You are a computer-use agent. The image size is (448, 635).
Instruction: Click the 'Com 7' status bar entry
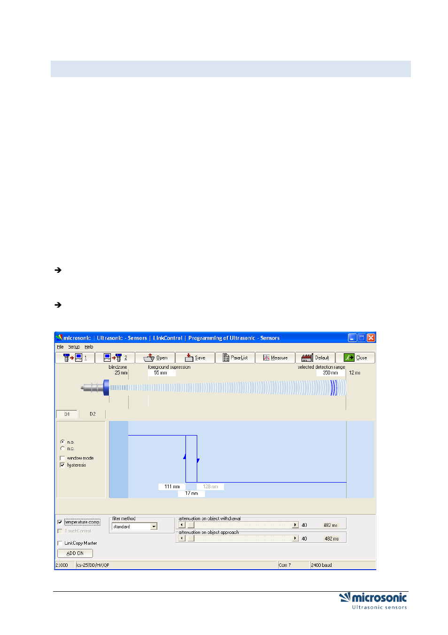[x=285, y=565]
